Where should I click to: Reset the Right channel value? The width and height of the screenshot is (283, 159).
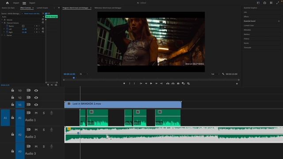[x=43, y=32]
